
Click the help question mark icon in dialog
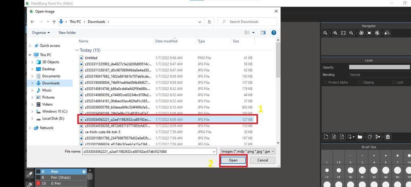(x=274, y=33)
